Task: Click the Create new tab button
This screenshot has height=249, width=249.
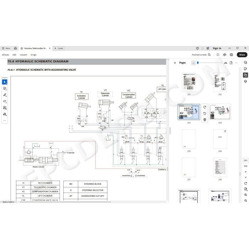Action: pyautogui.click(x=59, y=48)
